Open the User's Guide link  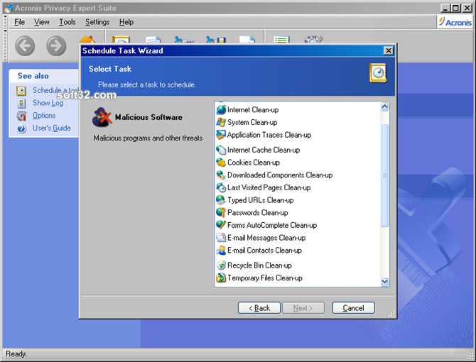coord(52,128)
